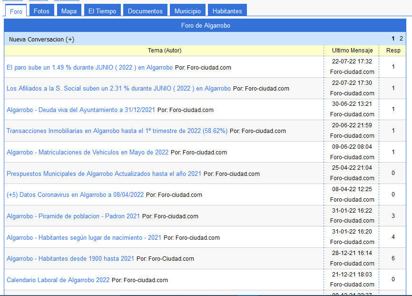
Task: Open Prespuestos Municipales thread
Action: pos(104,174)
